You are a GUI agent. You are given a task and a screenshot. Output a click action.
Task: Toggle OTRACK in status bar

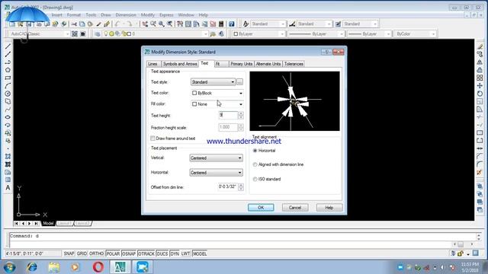click(x=146, y=253)
